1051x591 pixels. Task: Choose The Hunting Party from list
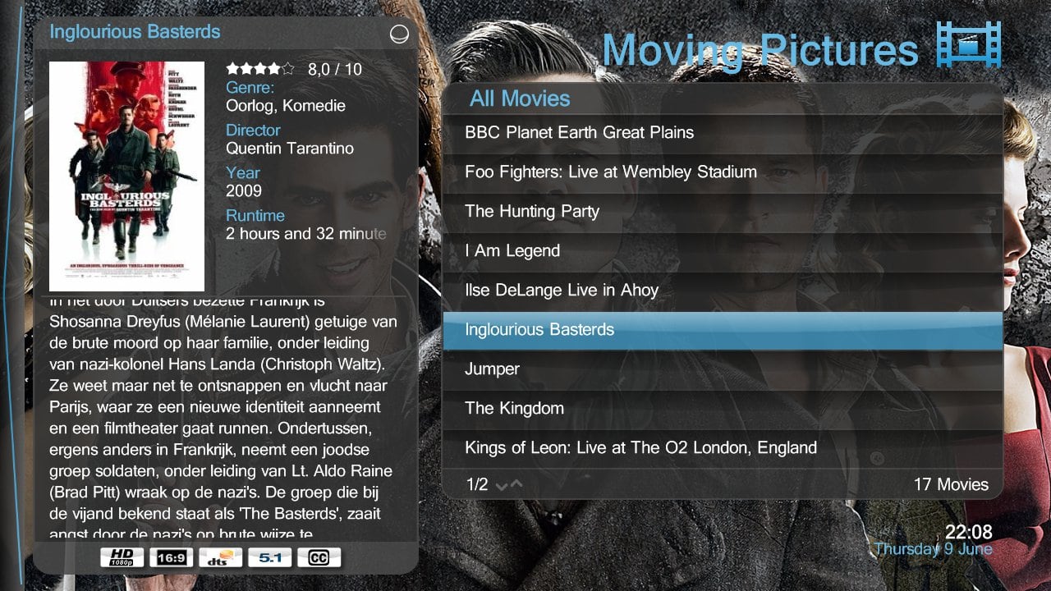click(723, 212)
